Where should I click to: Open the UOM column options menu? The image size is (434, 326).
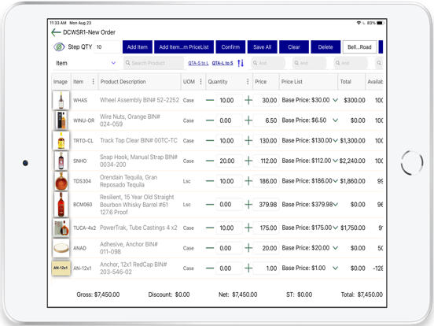[x=200, y=82]
